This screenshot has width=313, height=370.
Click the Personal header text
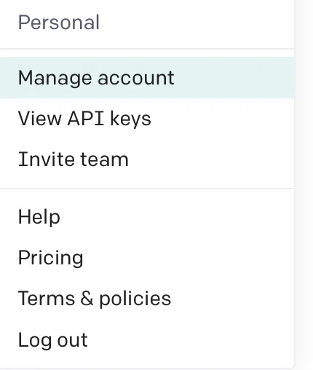(x=59, y=23)
